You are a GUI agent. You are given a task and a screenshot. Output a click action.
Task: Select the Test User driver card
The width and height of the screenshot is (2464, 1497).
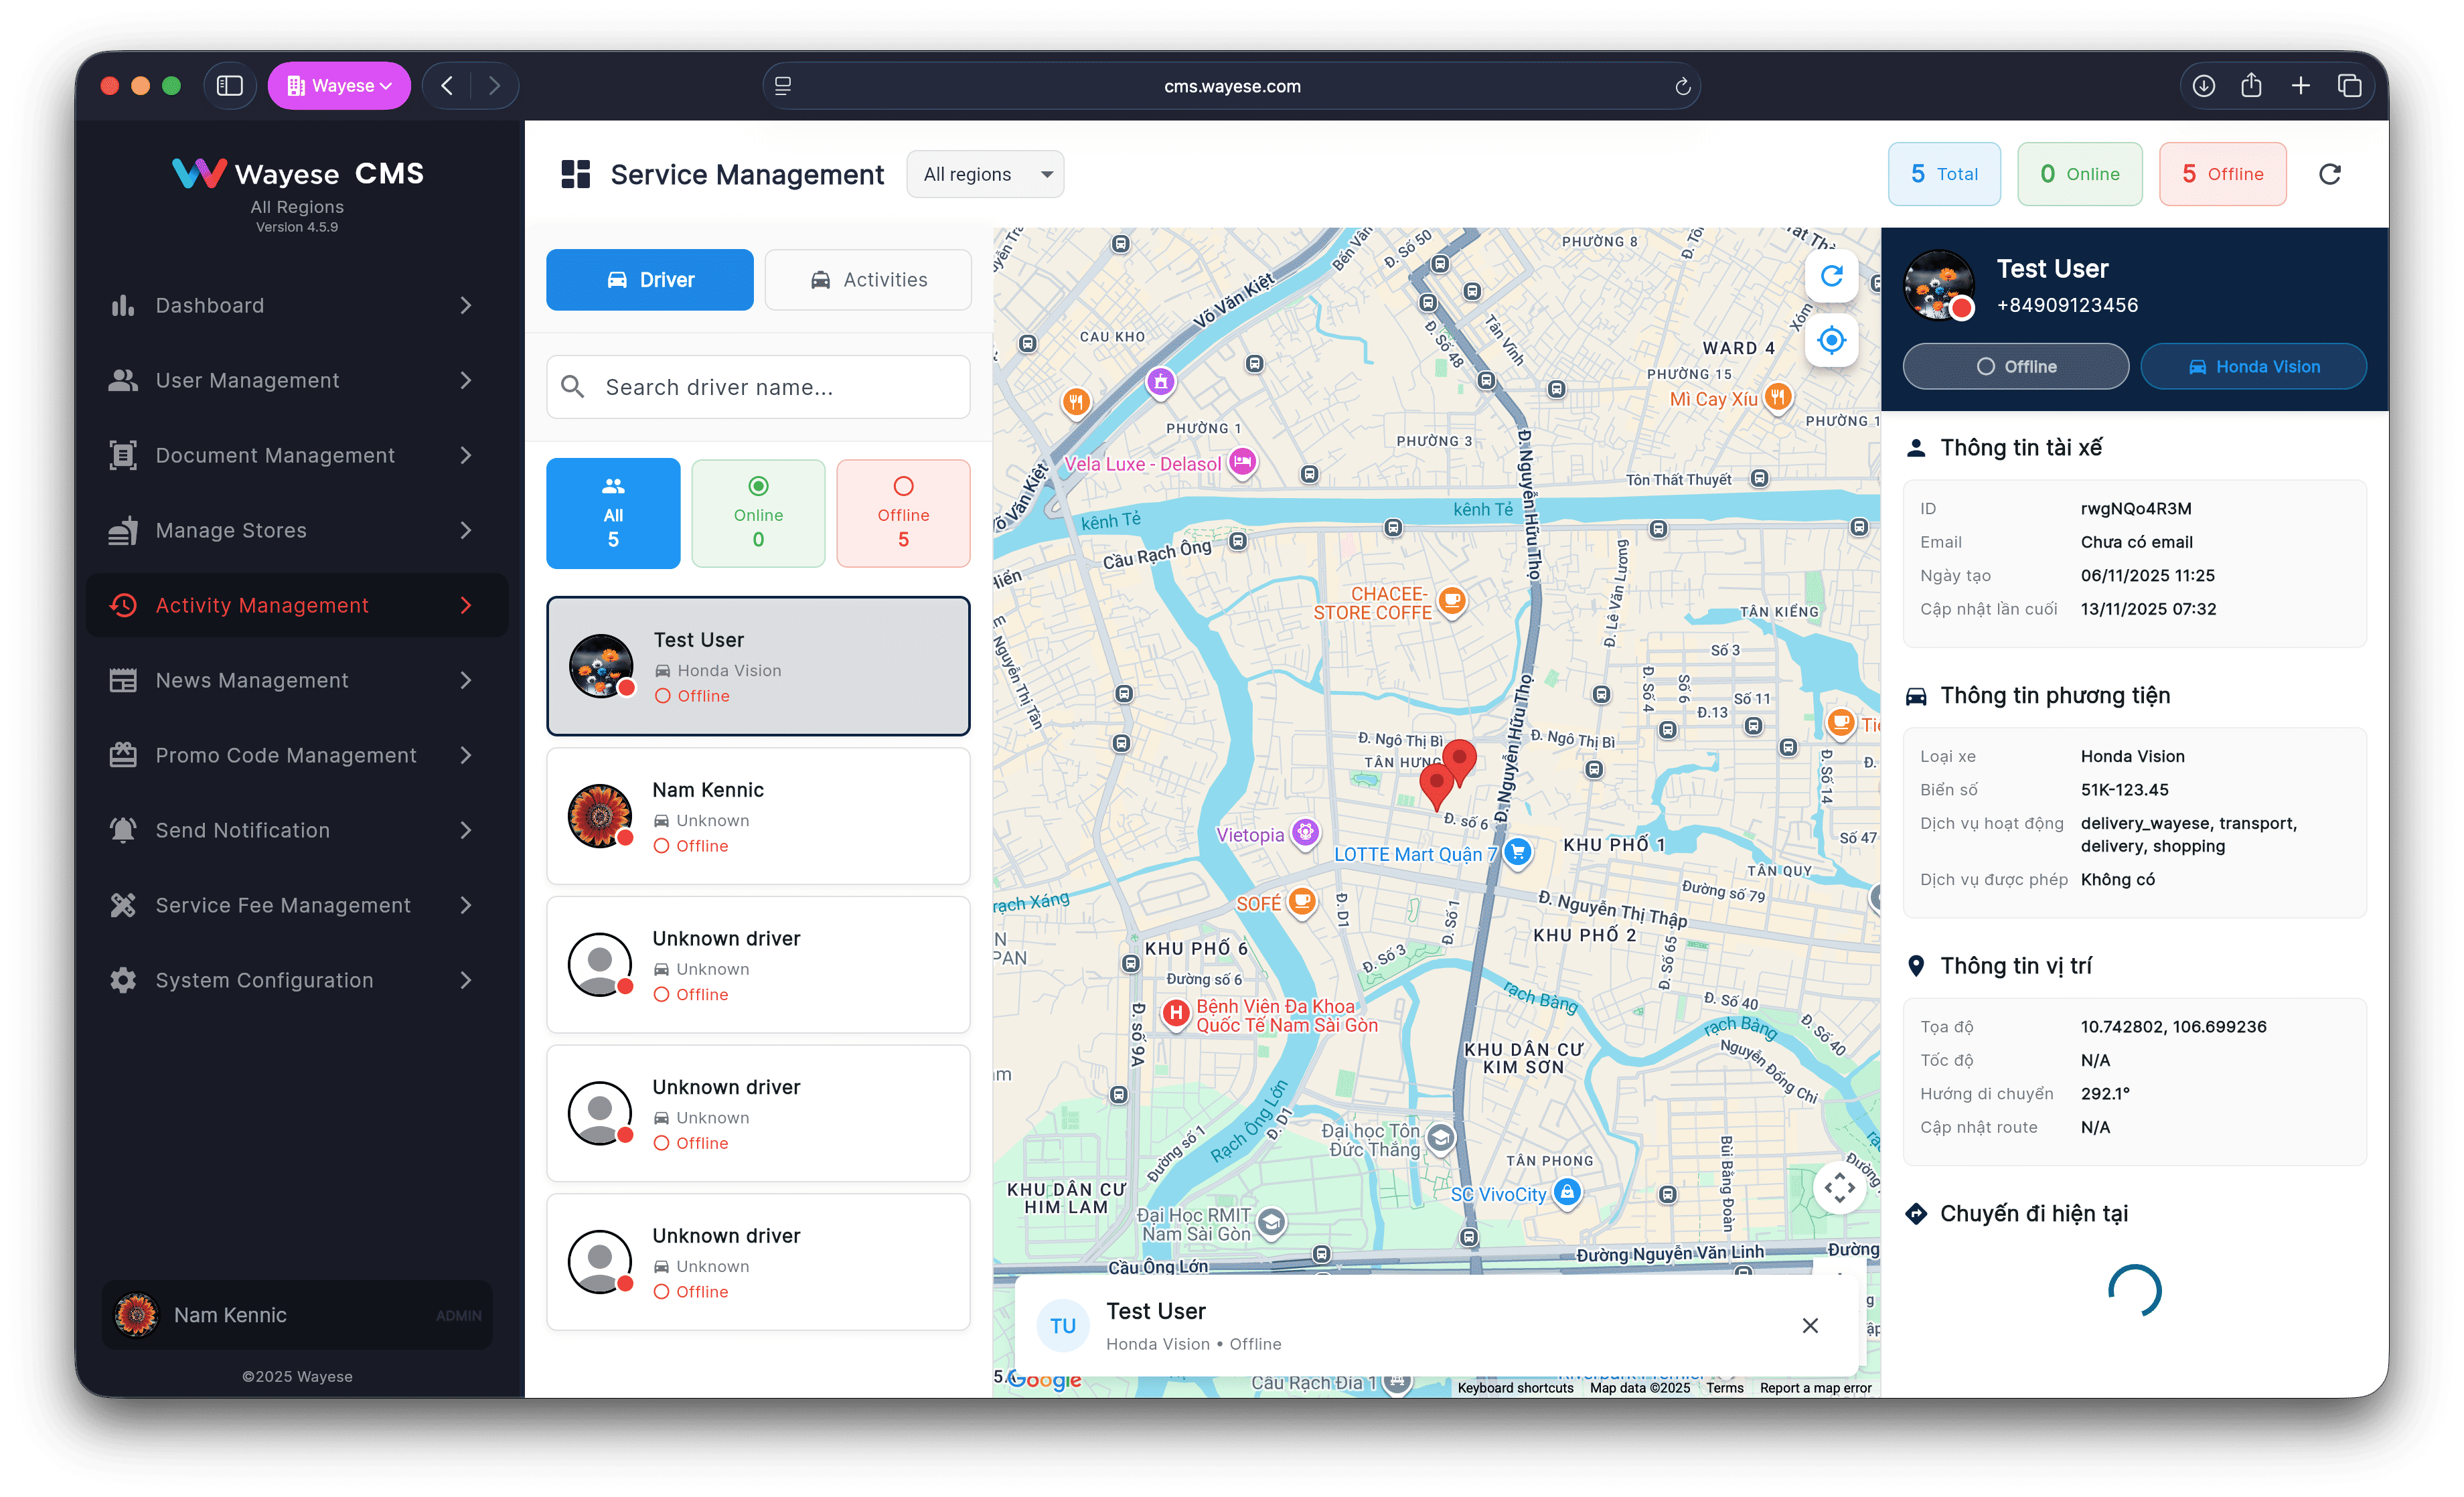[x=758, y=666]
